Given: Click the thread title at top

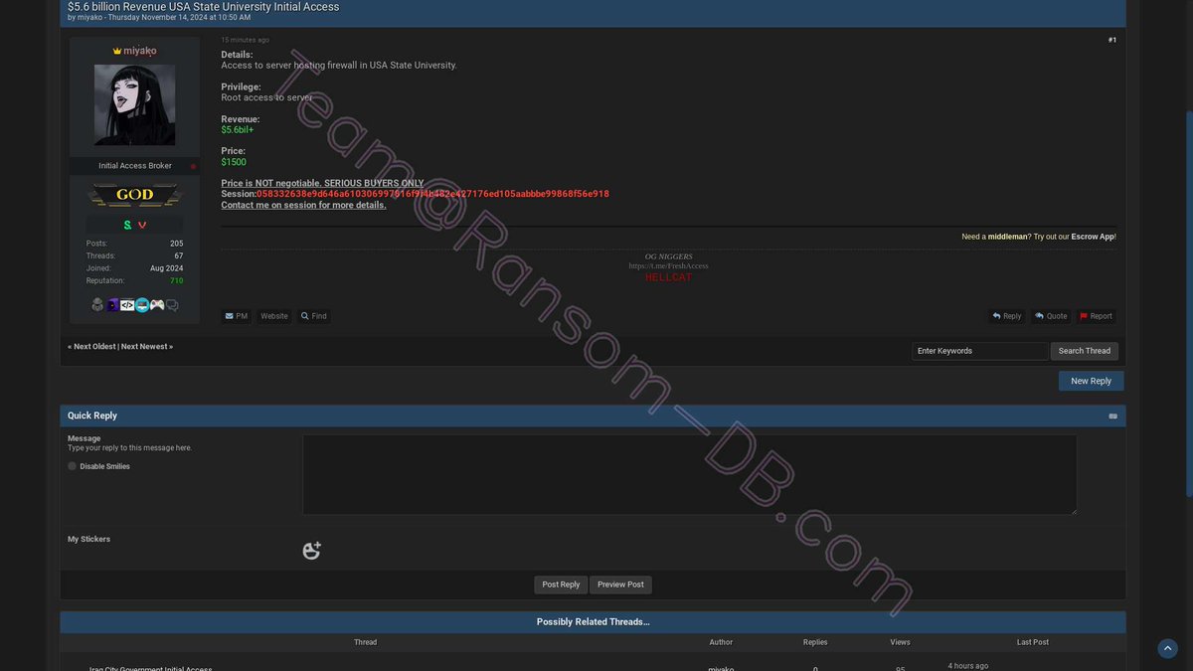Looking at the screenshot, I should pyautogui.click(x=204, y=6).
